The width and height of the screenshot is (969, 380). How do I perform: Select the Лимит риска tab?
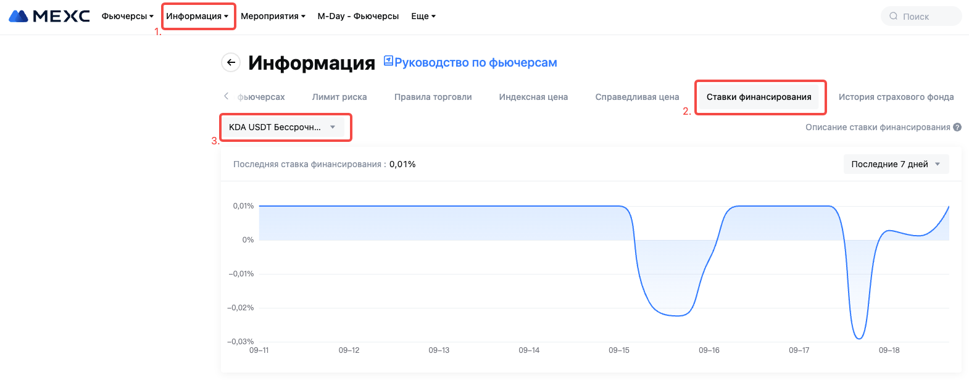pos(339,97)
